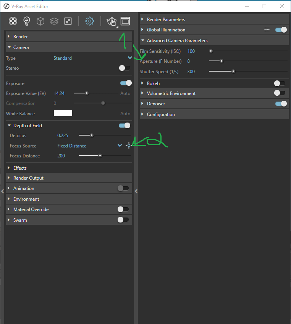This screenshot has height=324, width=291.
Task: Edit the Exposure Value 14.24 field
Action: click(59, 93)
